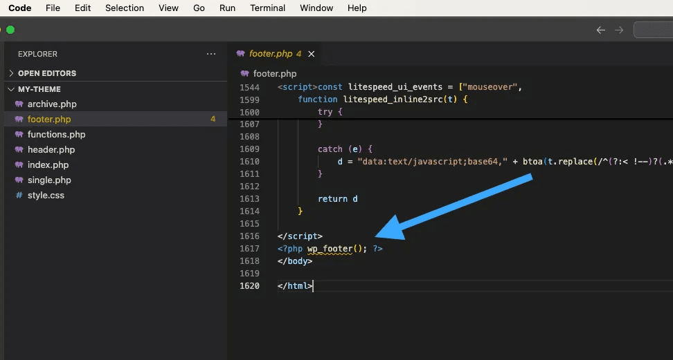Open style.css in the explorer

tap(46, 196)
